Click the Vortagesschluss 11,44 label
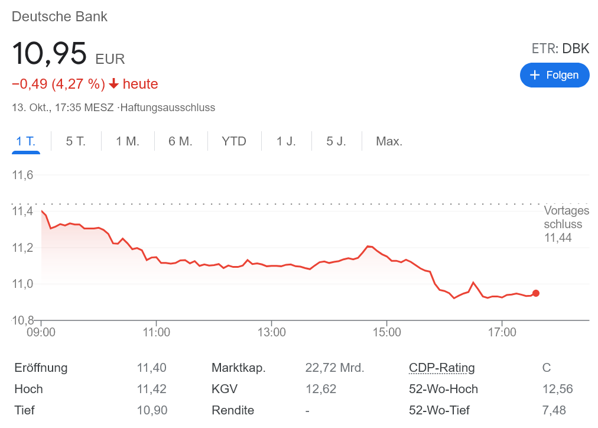Screen dimensions: 598x428 (x=566, y=225)
